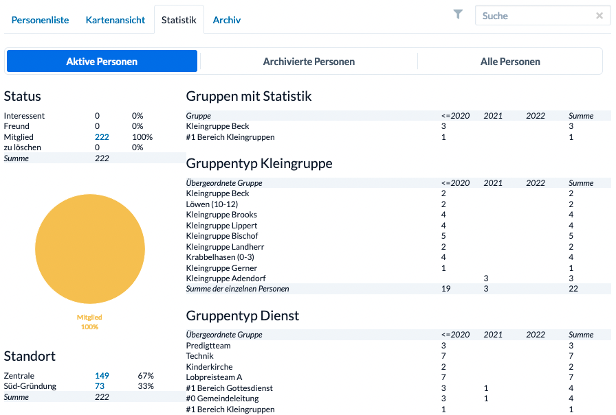This screenshot has height=415, width=616.
Task: Click Summe der einzelnen Personen row
Action: (x=398, y=289)
